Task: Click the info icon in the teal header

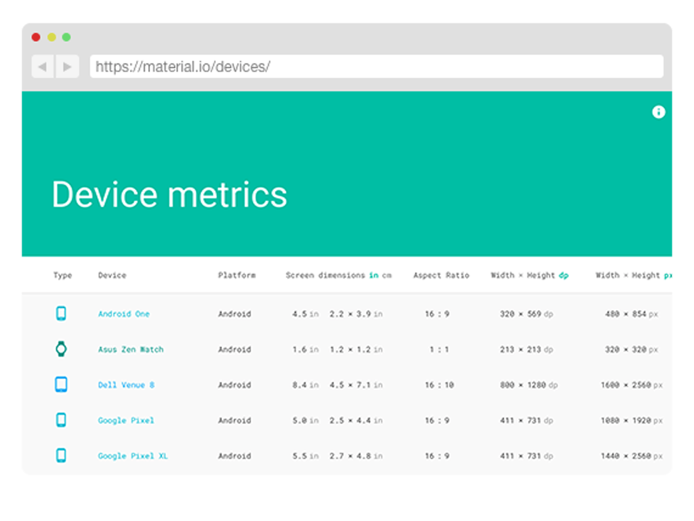Action: pos(658,112)
